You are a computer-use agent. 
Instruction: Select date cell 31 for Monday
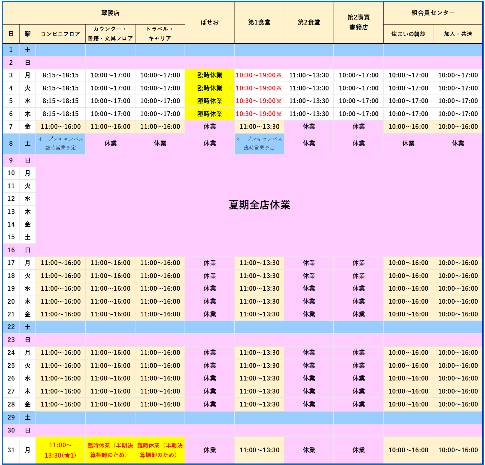click(x=11, y=450)
